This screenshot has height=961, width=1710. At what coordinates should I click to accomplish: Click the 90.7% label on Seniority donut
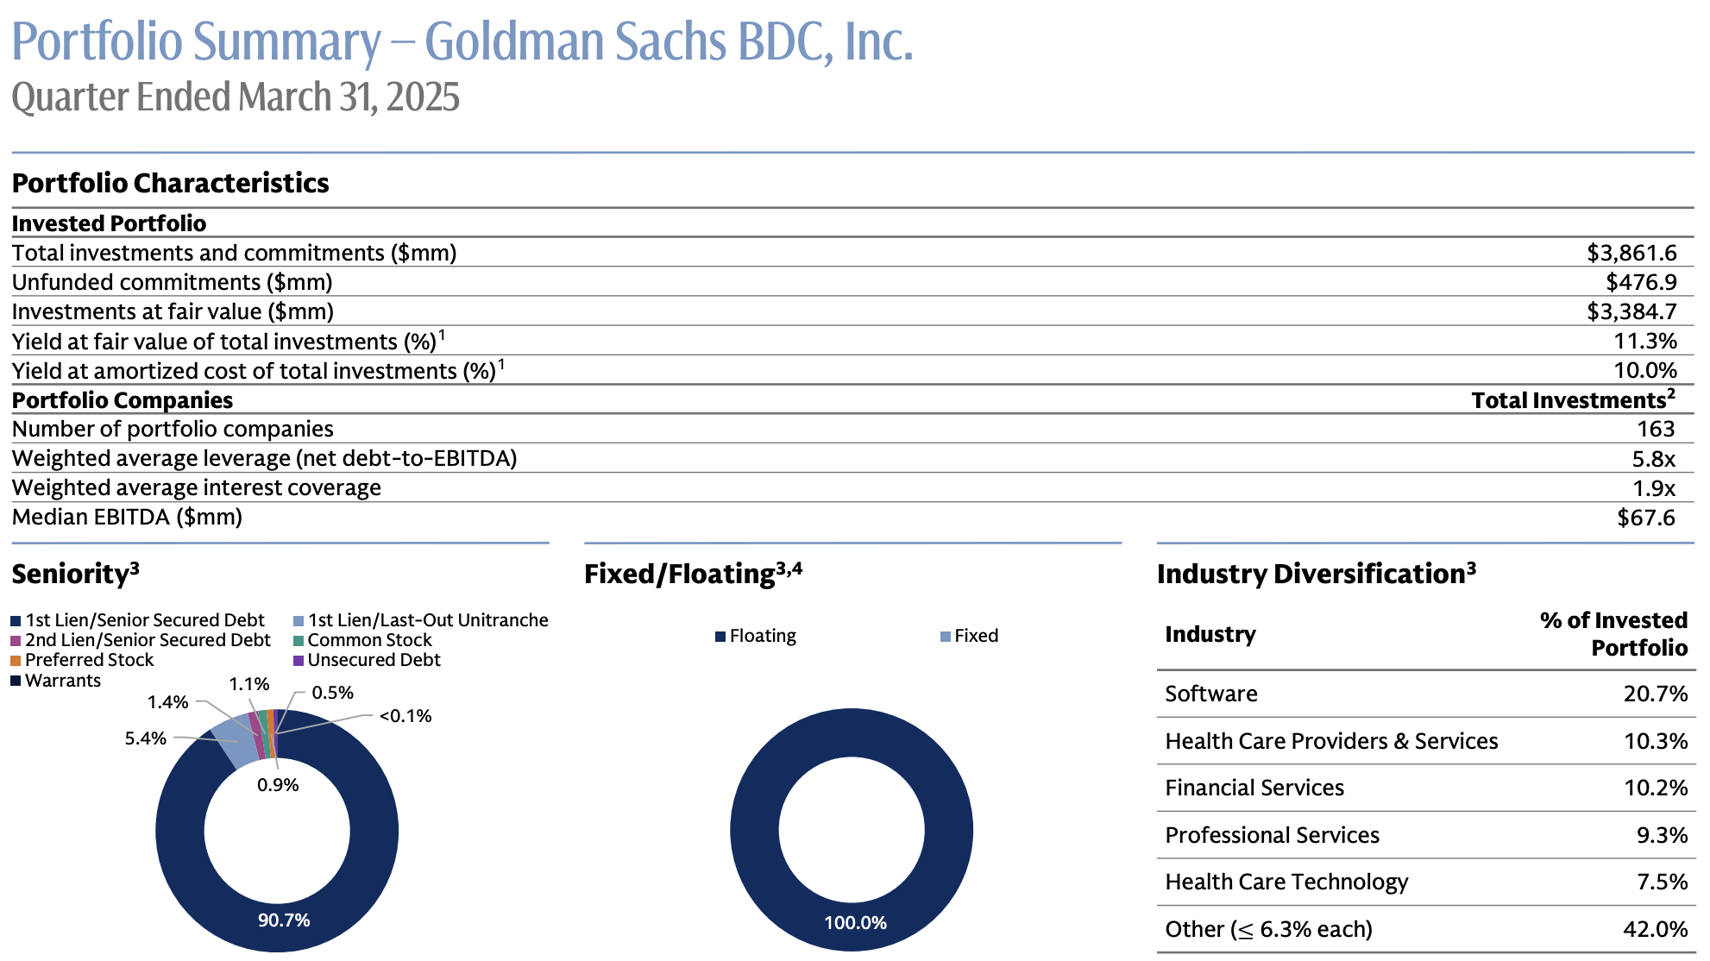(x=284, y=920)
